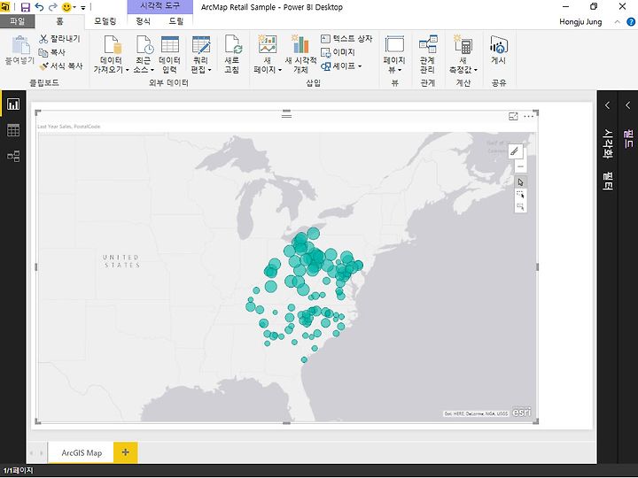
Task: Click the visual's top drag handle bars
Action: pyautogui.click(x=286, y=115)
